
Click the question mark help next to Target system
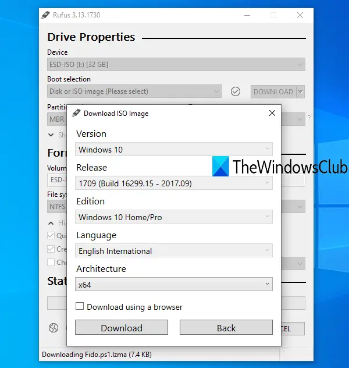(309, 118)
